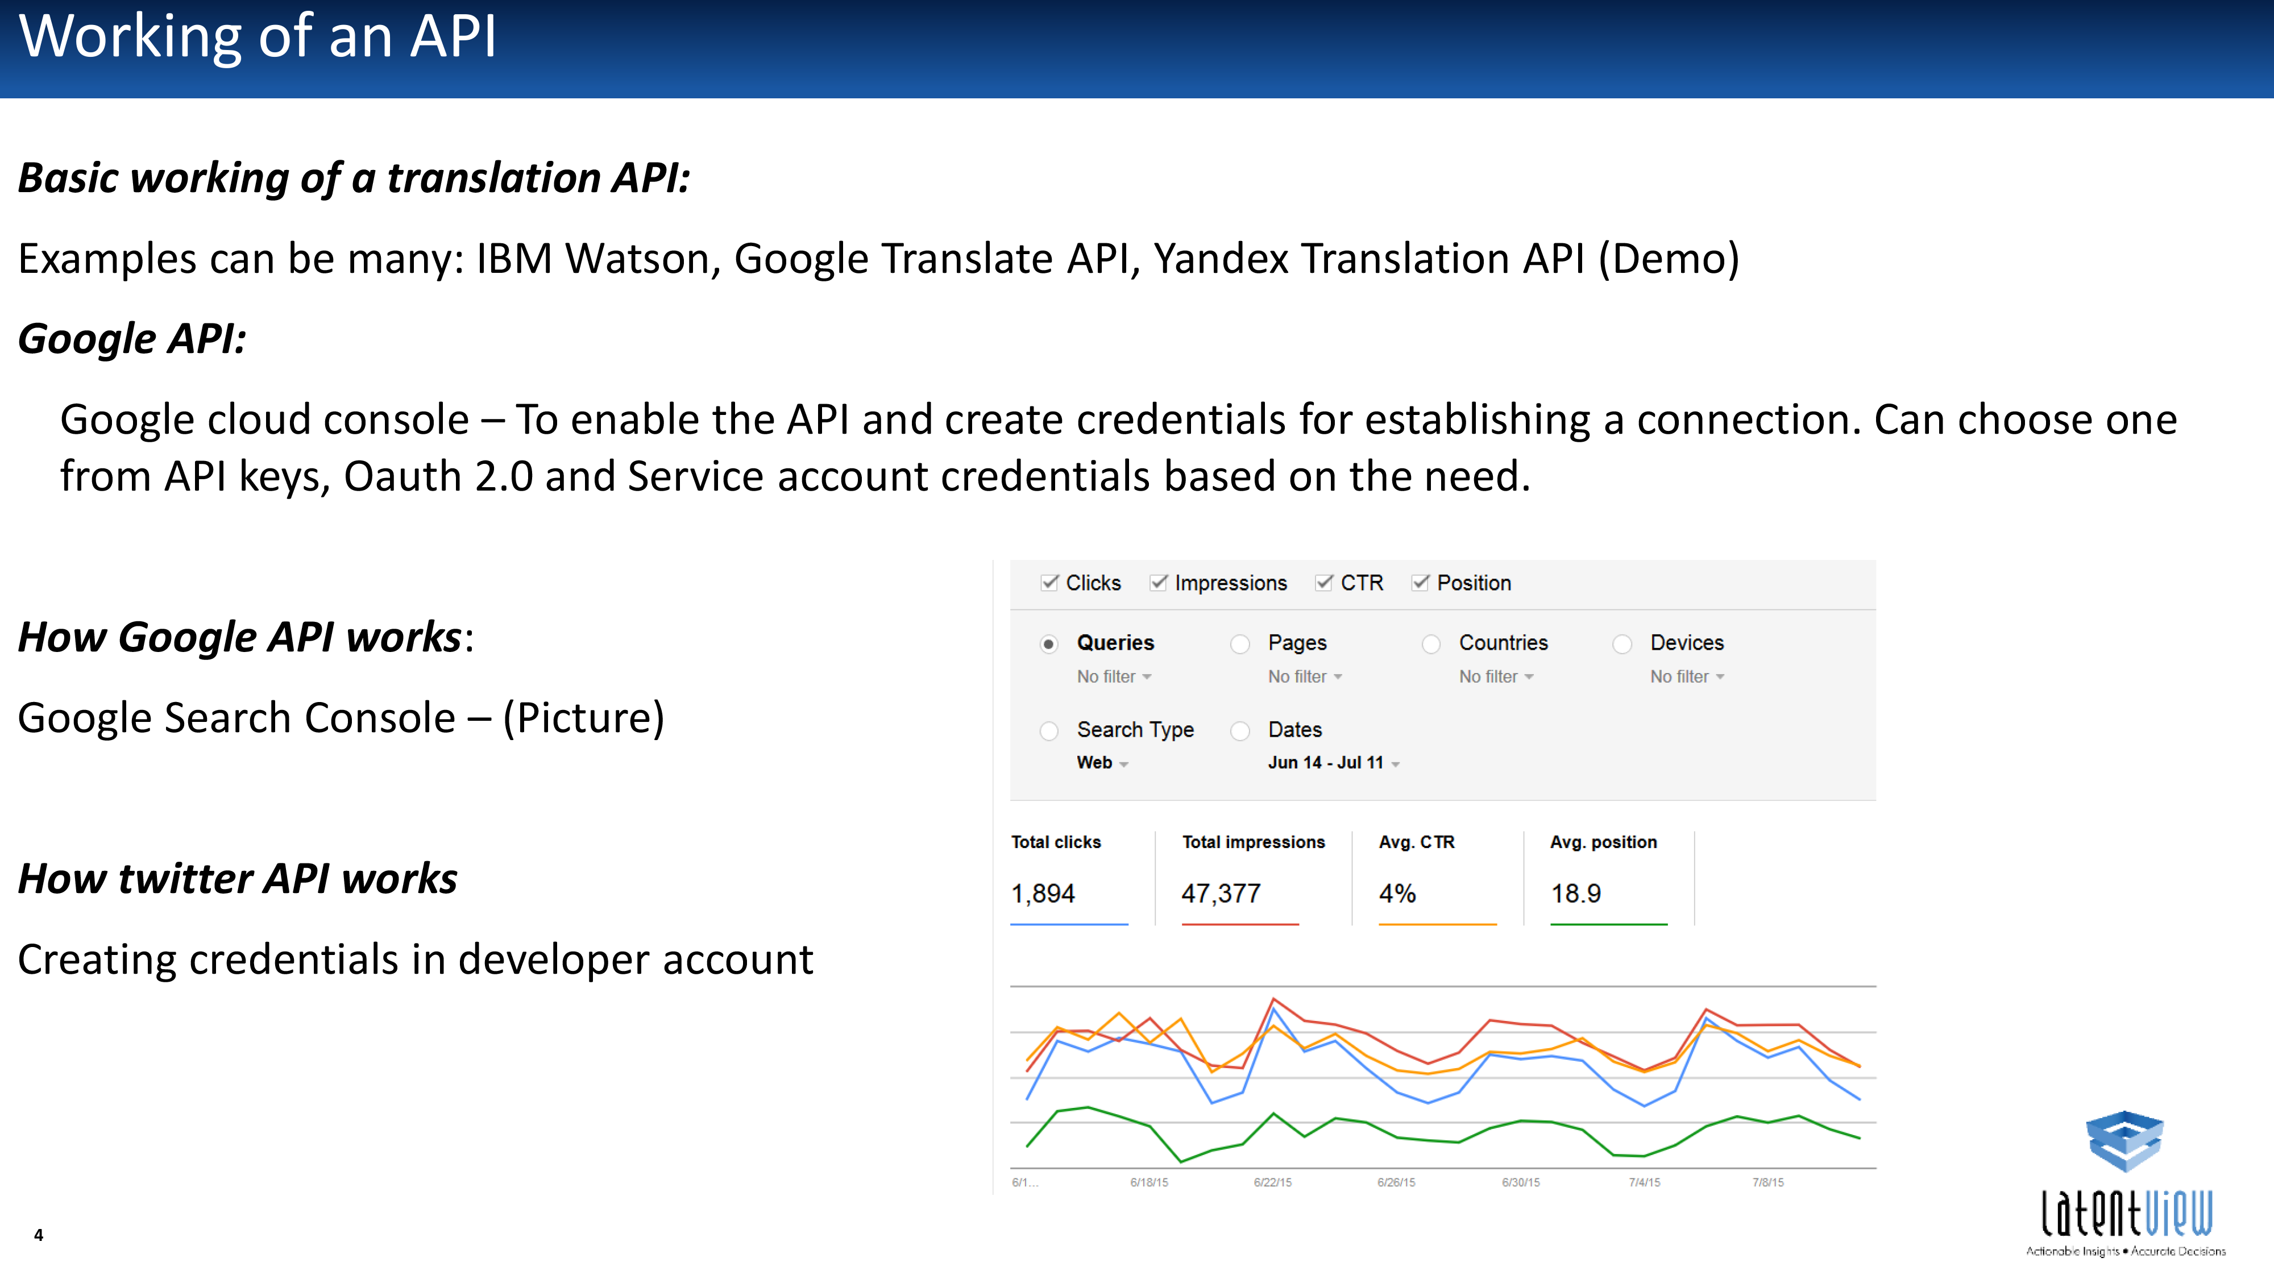
Task: Click the green line under Avg. position
Action: tap(1608, 924)
